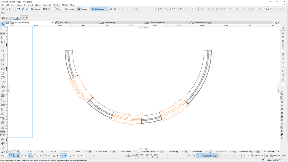Open the Design menu
Viewport: 288px width, 162px height.
(19, 5)
